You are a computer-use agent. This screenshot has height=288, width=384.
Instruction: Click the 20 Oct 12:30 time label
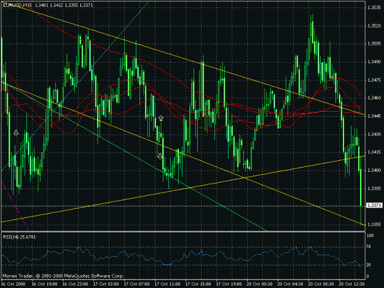point(351,284)
